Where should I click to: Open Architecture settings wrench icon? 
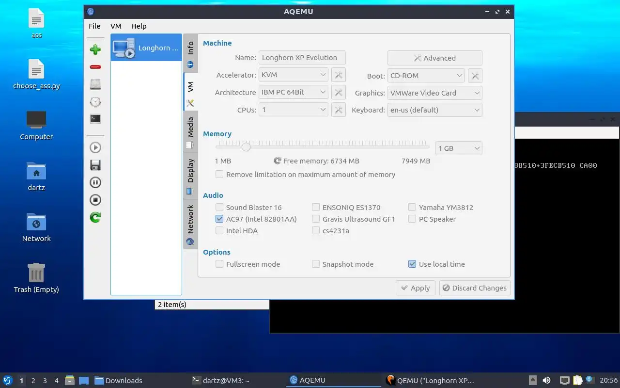click(x=339, y=93)
